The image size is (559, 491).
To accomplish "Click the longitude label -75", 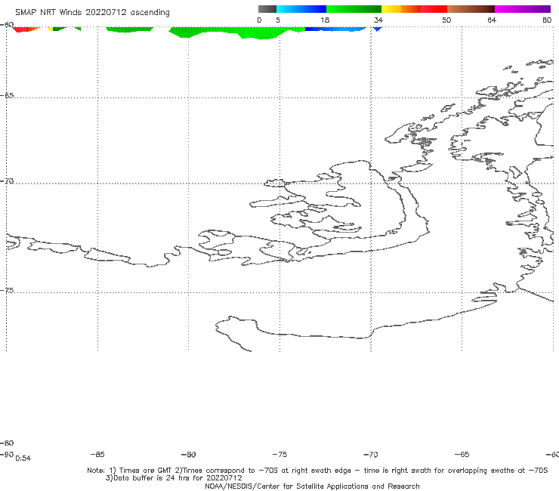I will pos(279,454).
